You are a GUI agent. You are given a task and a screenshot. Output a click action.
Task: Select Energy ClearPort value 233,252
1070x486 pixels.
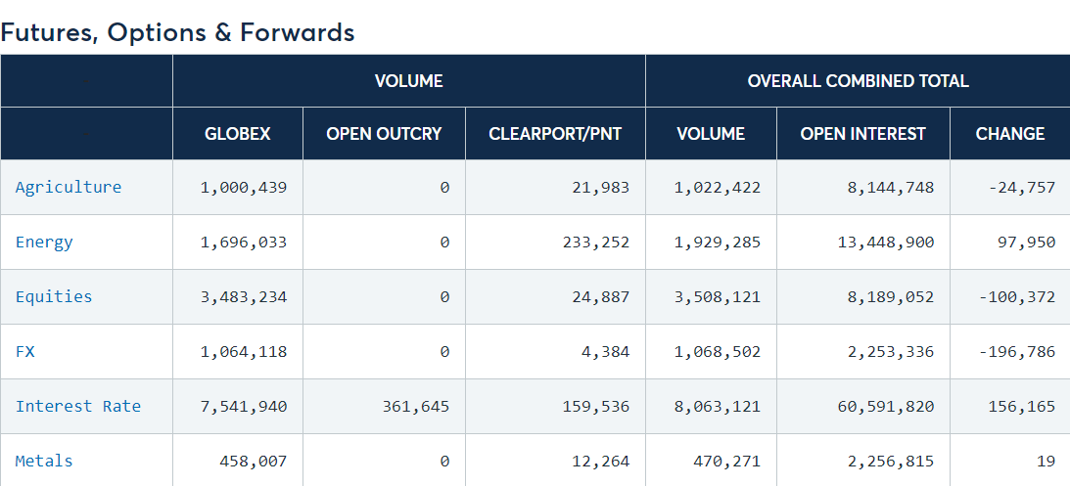pyautogui.click(x=596, y=242)
